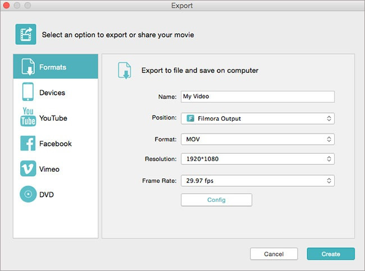Expand the Frame Rate dropdown
The image size is (365, 271).
pos(257,181)
